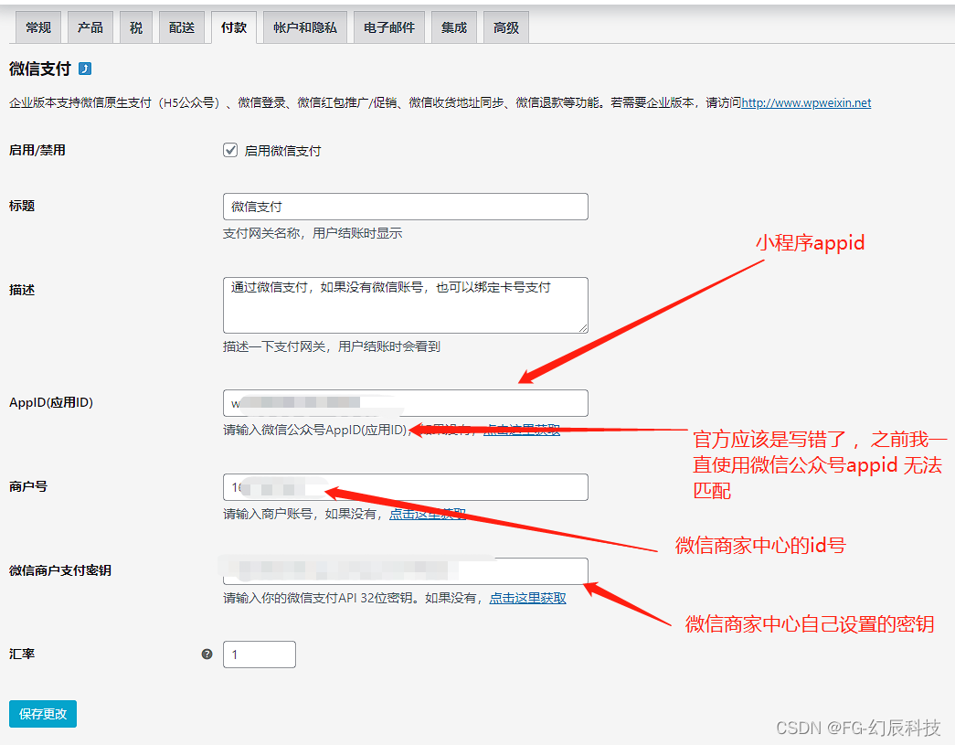The image size is (955, 745).
Task: Go to the 高级 tab
Action: pyautogui.click(x=506, y=27)
